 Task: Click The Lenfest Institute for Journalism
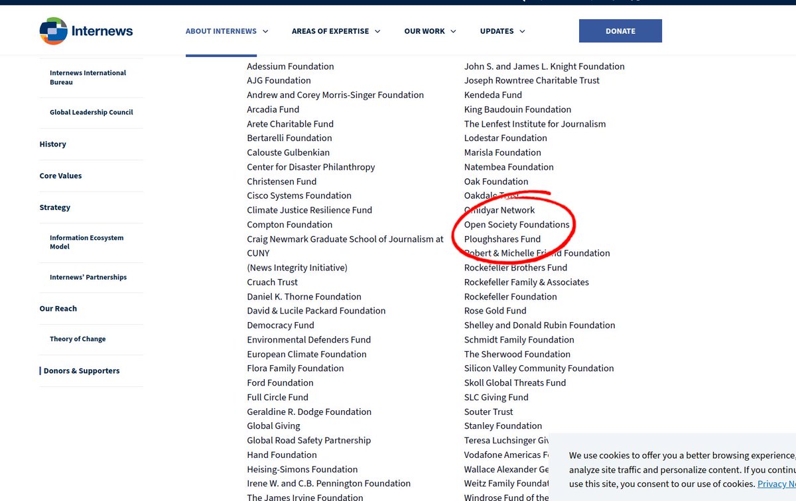tap(535, 124)
